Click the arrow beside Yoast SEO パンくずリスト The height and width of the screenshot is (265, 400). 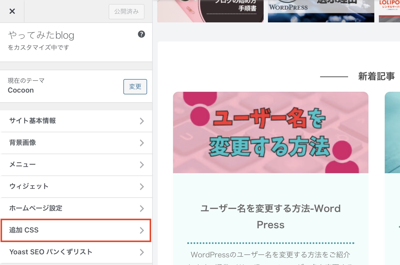click(x=142, y=252)
